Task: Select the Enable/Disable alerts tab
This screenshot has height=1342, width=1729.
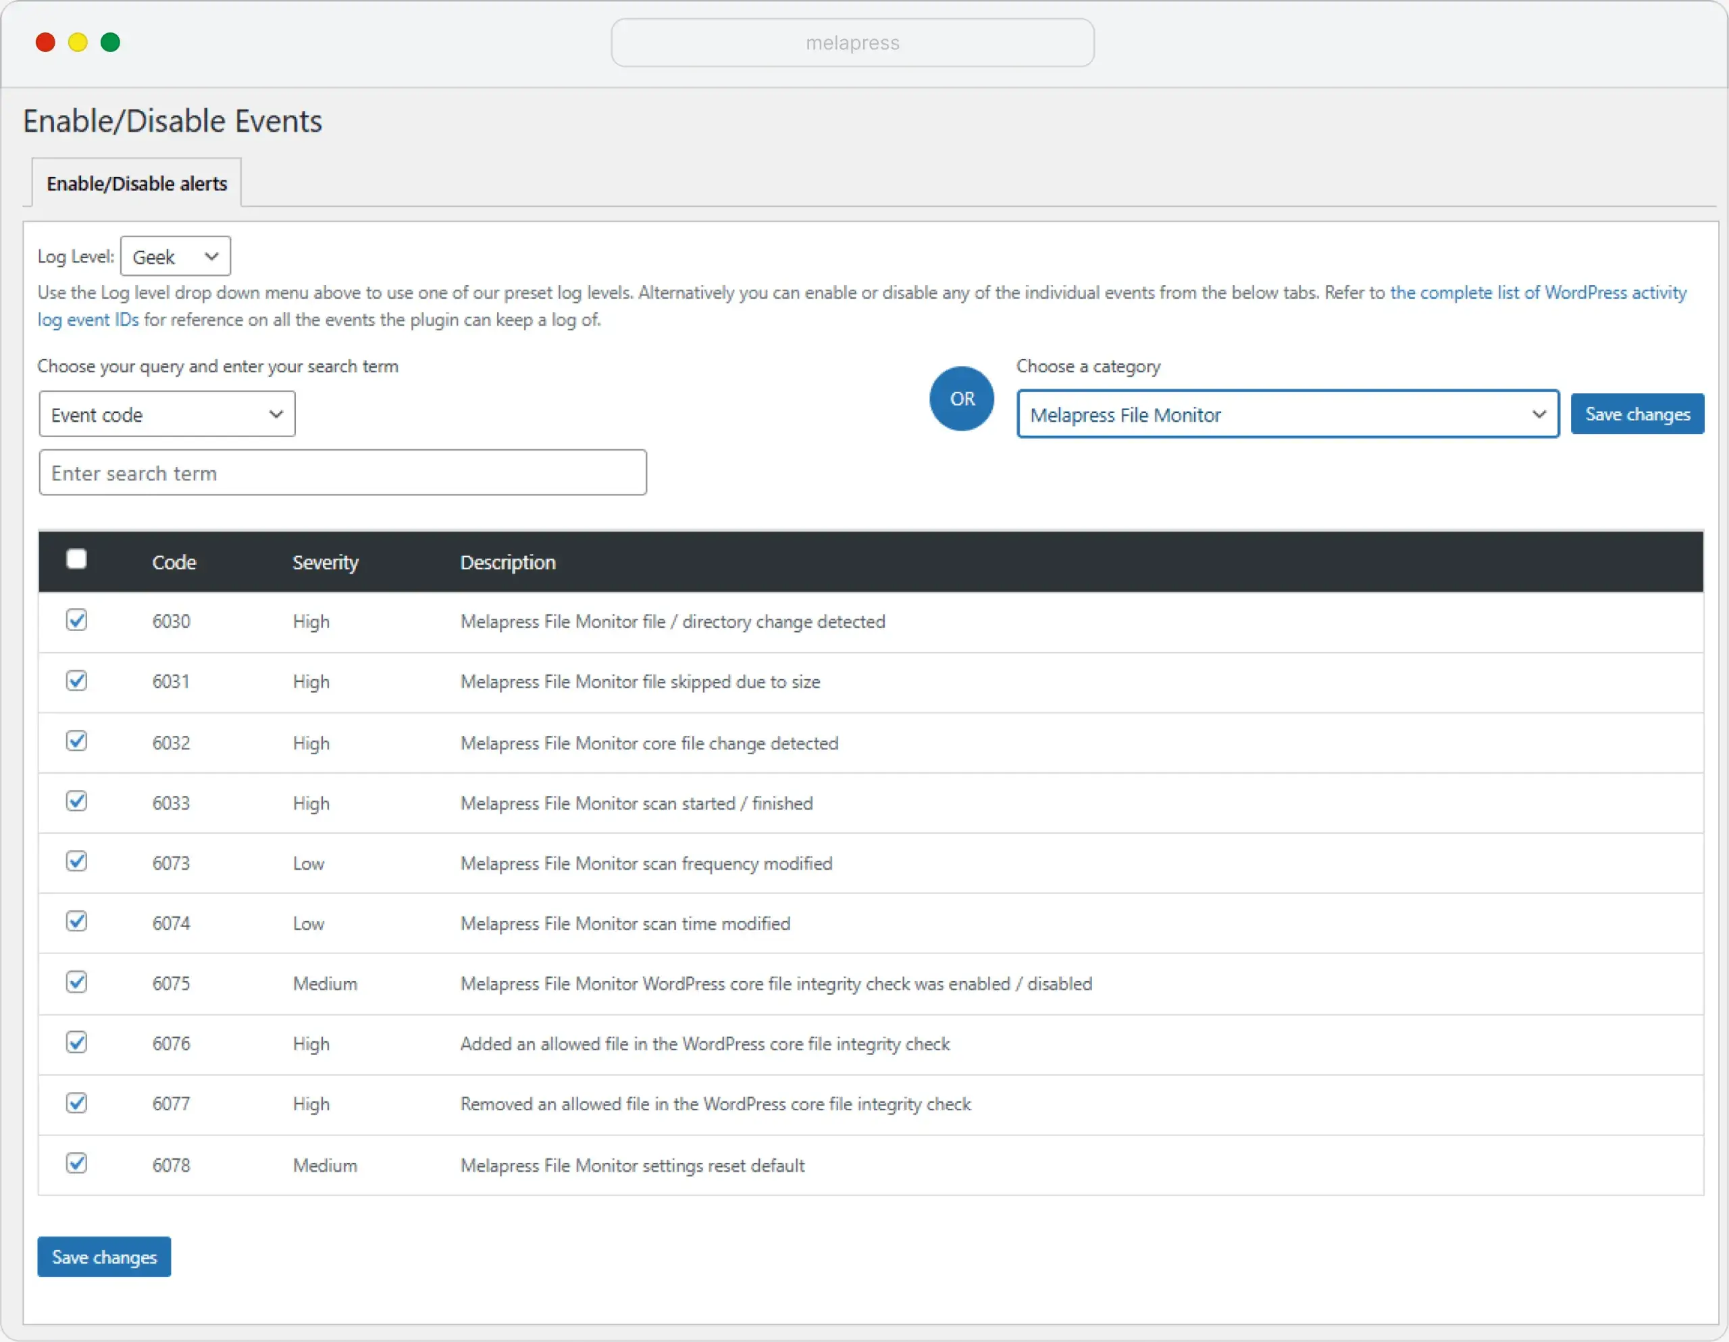Action: [137, 184]
